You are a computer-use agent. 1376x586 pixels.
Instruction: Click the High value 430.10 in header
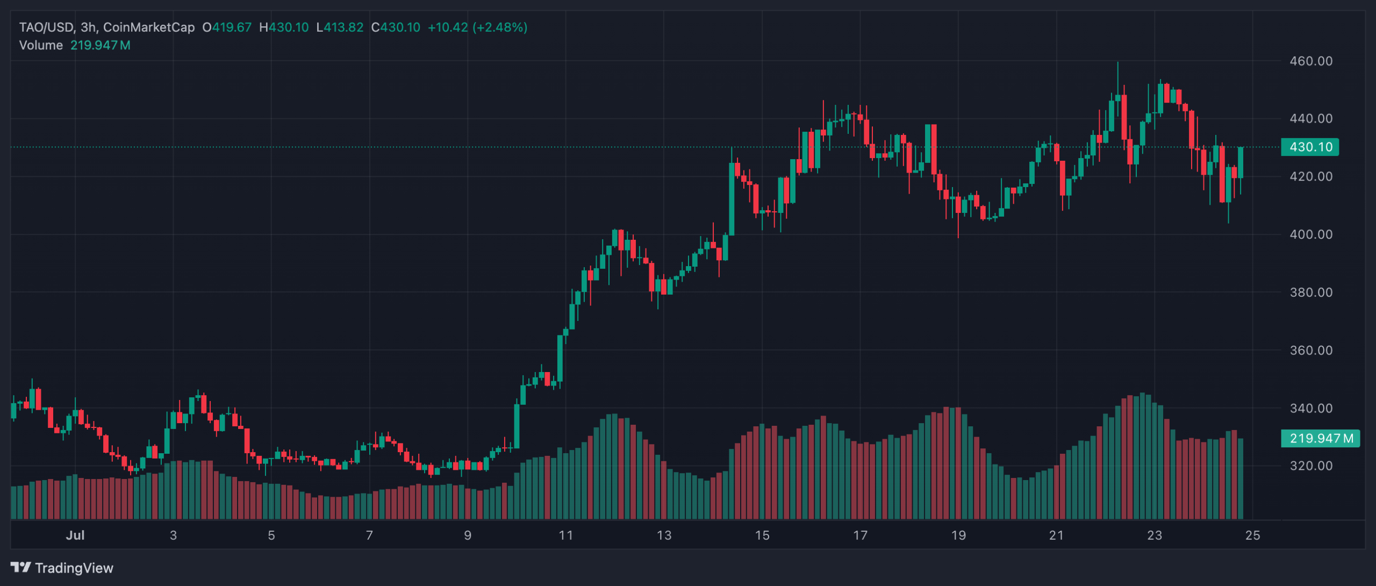pyautogui.click(x=289, y=27)
